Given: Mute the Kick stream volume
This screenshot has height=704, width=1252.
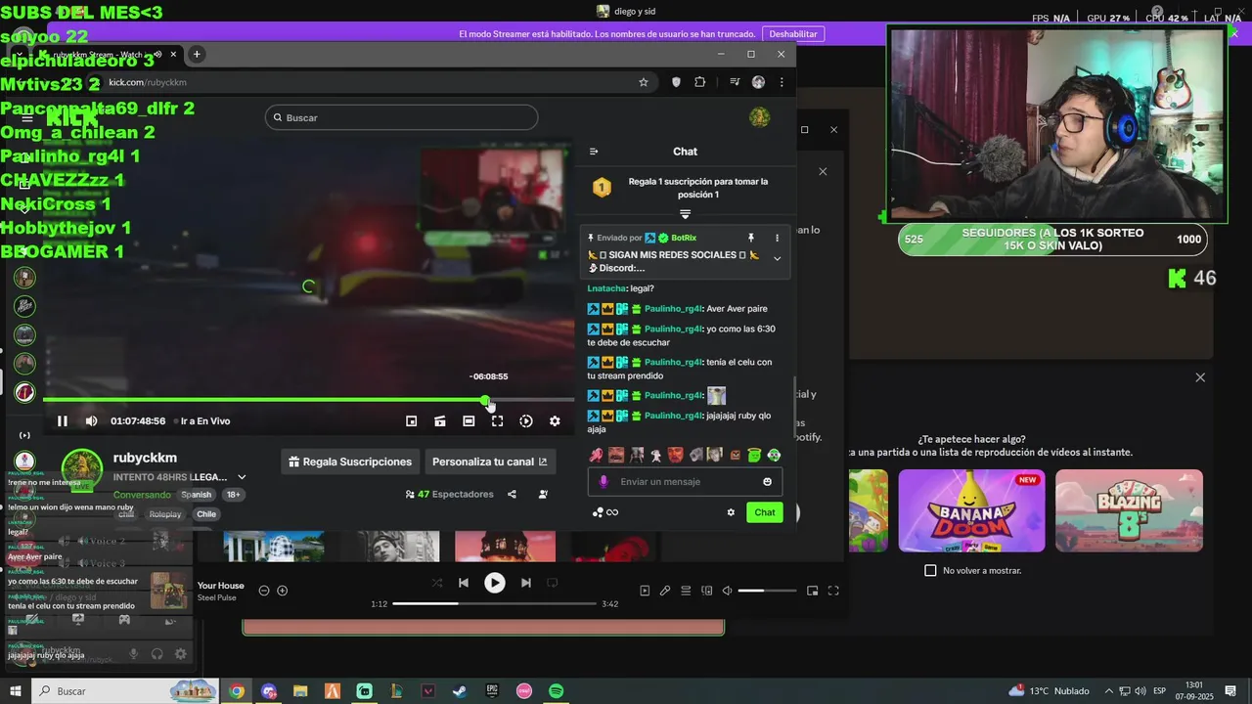Looking at the screenshot, I should coord(91,421).
